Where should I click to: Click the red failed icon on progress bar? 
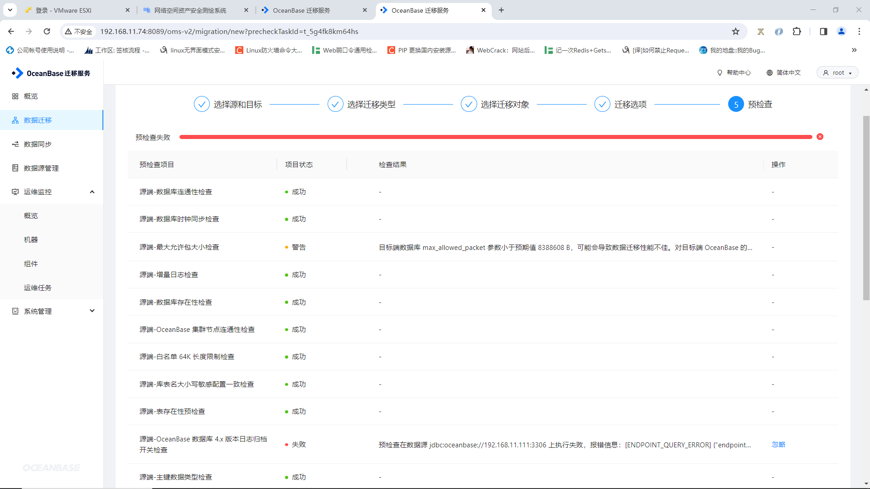[820, 137]
